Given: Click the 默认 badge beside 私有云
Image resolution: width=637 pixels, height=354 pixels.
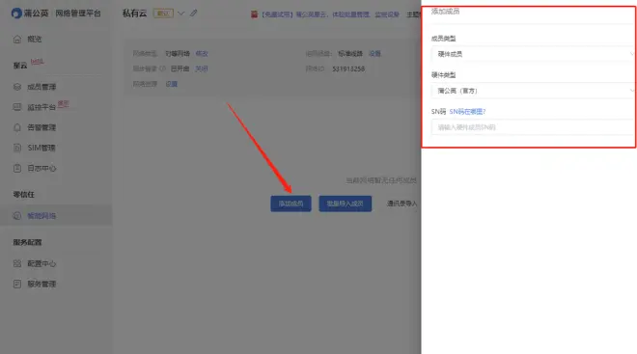Looking at the screenshot, I should point(163,14).
